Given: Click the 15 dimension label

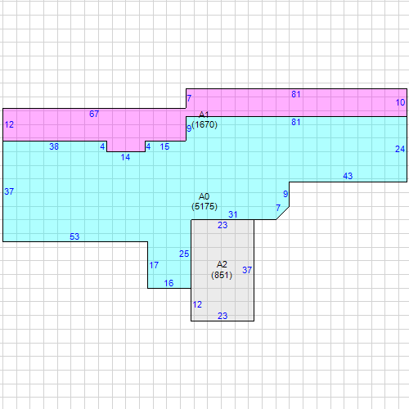Looking at the screenshot, I should click(x=164, y=146).
